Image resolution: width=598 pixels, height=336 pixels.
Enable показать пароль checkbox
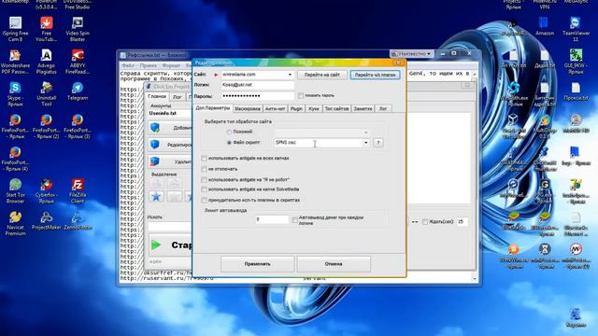(301, 95)
